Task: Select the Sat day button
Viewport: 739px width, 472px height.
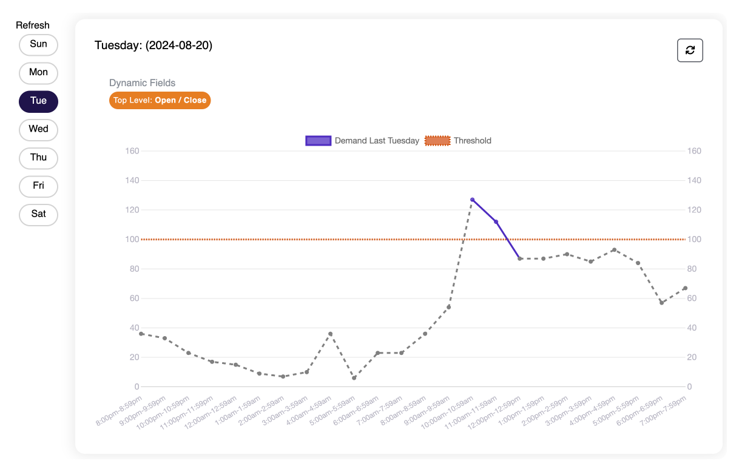Action: pyautogui.click(x=38, y=214)
